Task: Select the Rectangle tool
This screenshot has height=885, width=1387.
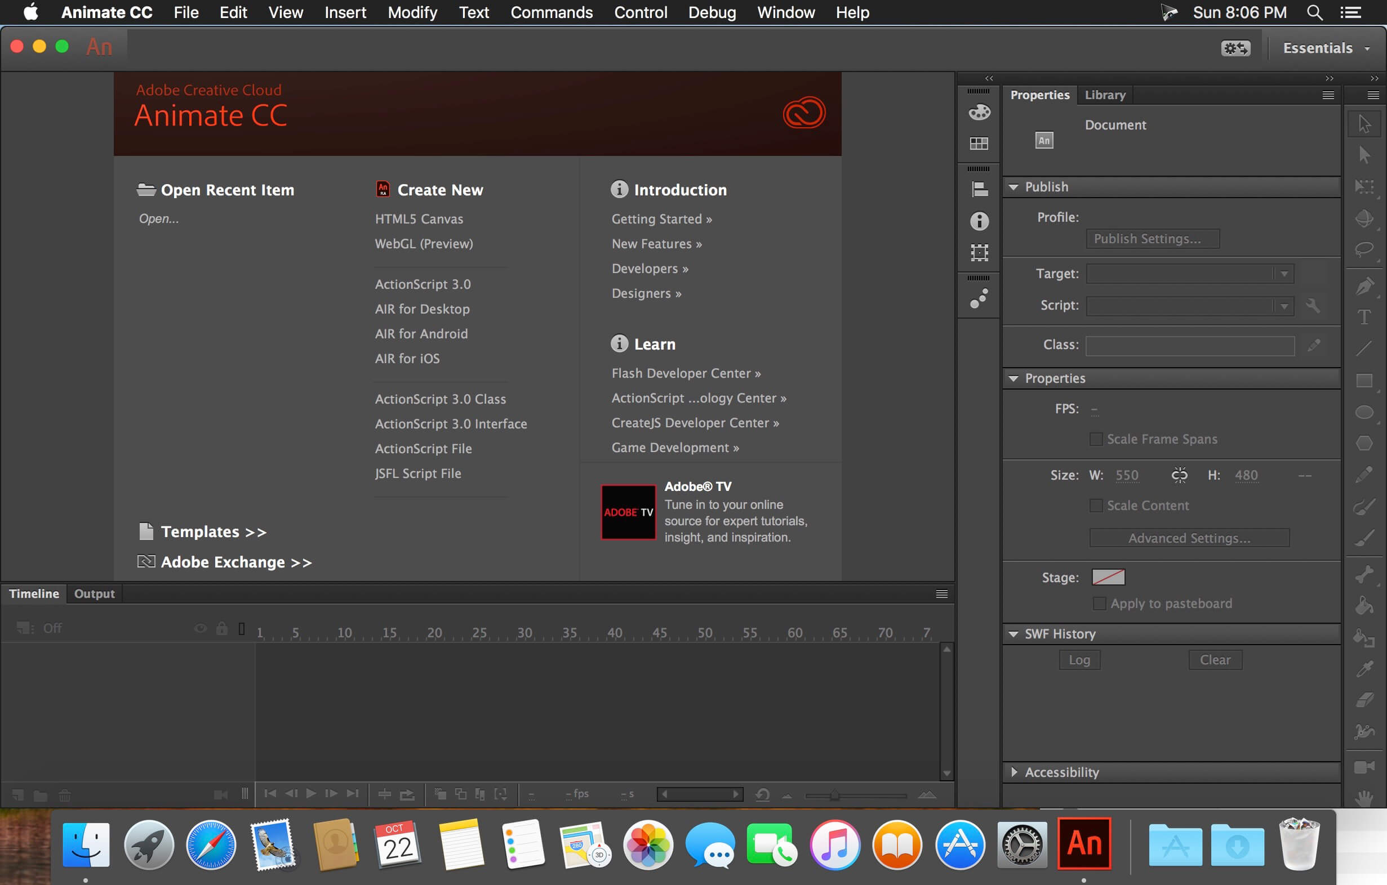Action: 1364,381
